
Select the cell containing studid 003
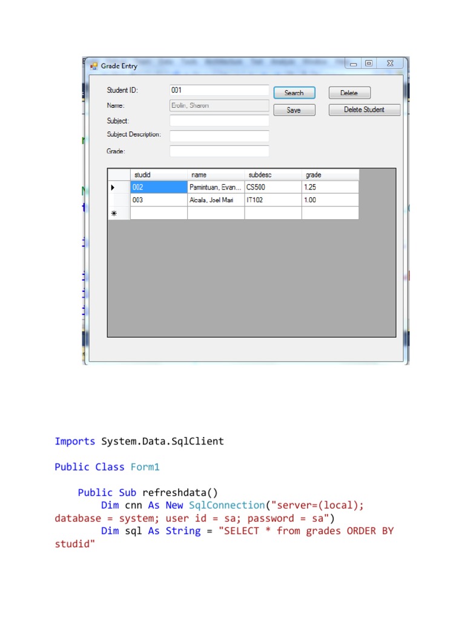[x=159, y=200]
